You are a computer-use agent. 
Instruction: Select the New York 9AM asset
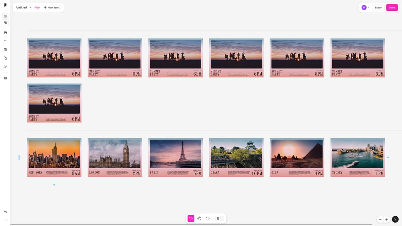[54, 157]
